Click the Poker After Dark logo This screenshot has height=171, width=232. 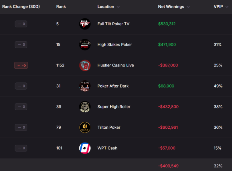click(85, 86)
